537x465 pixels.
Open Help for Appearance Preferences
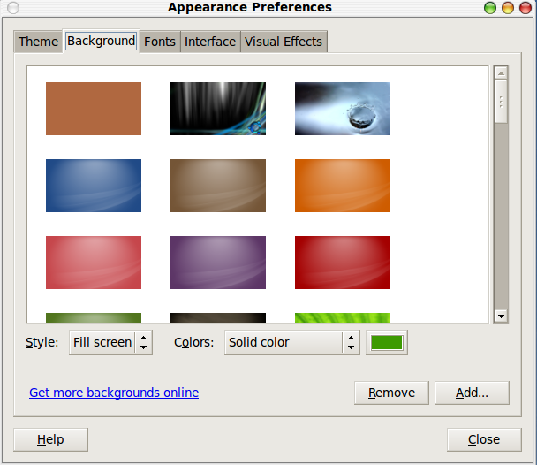50,439
